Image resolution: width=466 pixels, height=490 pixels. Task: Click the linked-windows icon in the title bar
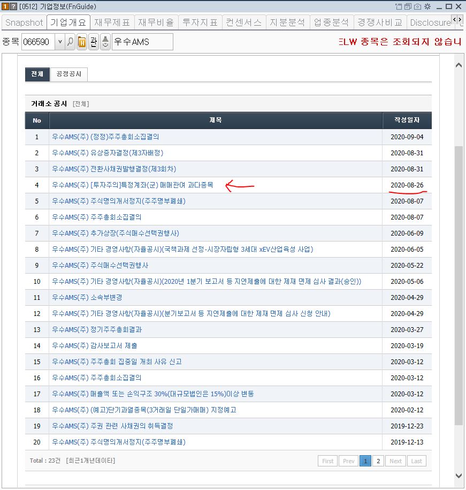coord(408,6)
